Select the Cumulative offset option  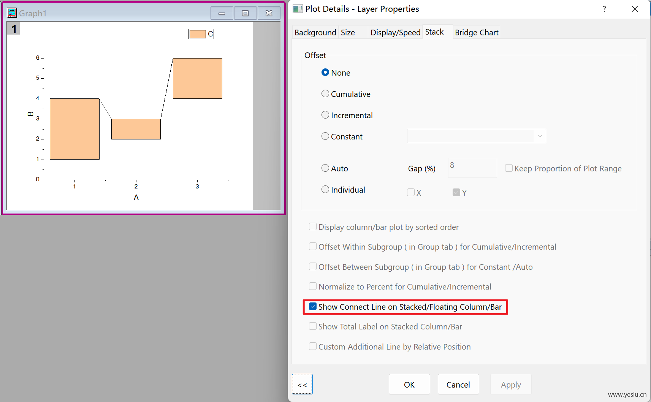325,93
